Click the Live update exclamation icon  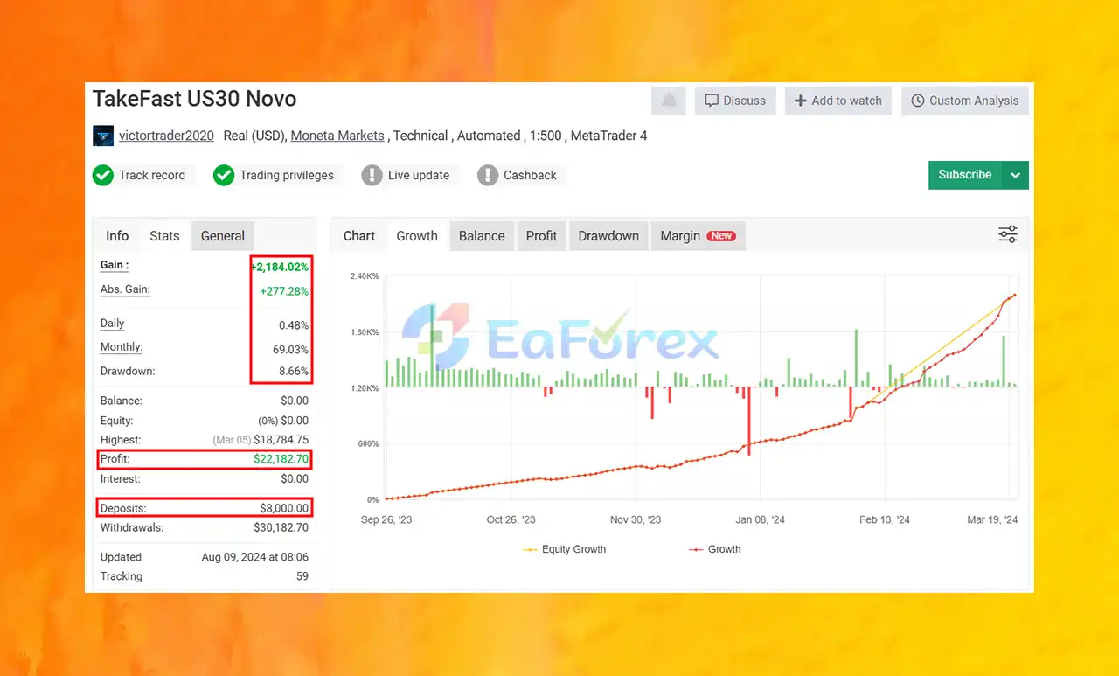click(x=372, y=175)
